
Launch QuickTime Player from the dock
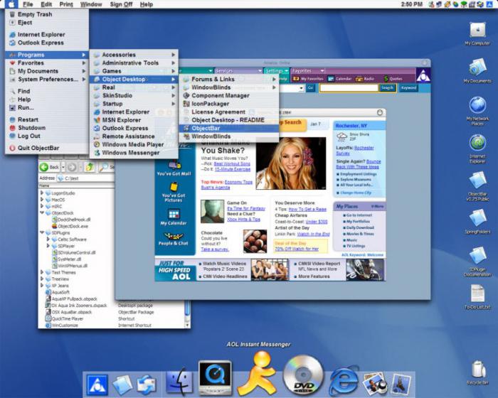215,378
